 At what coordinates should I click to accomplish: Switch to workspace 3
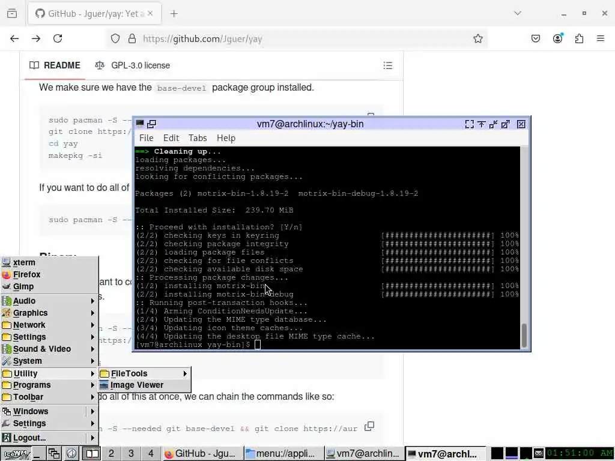131,454
